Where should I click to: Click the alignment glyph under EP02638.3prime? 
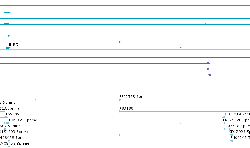(x=227, y=129)
